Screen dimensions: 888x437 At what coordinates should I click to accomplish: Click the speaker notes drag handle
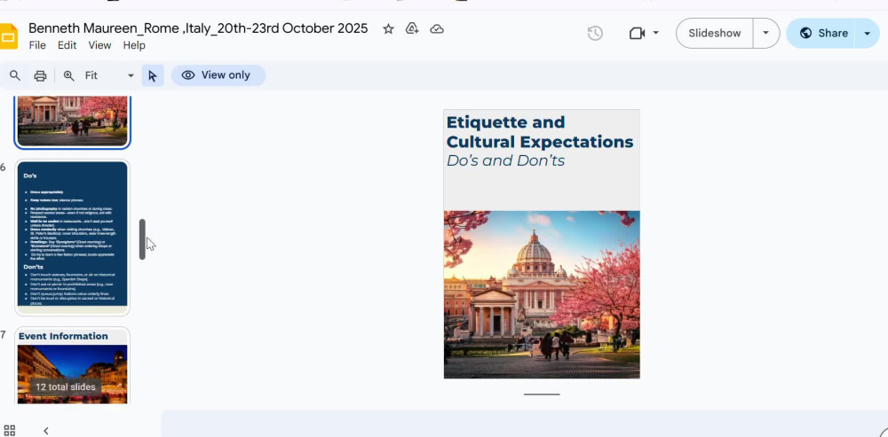tap(542, 394)
